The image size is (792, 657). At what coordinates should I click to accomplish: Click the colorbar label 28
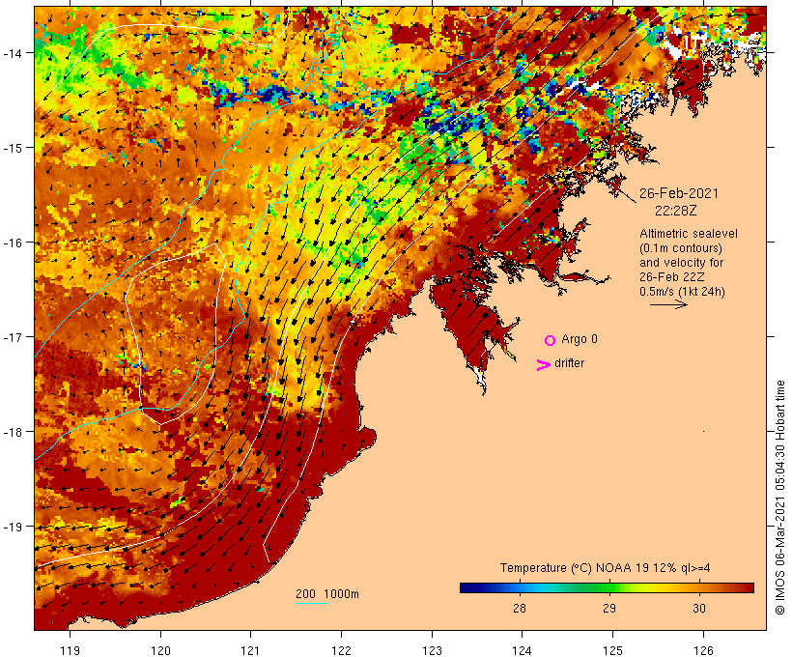point(520,609)
